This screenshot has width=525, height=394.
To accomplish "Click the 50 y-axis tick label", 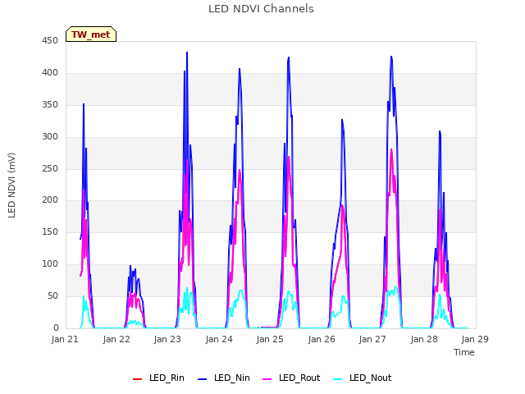I will pyautogui.click(x=52, y=296).
